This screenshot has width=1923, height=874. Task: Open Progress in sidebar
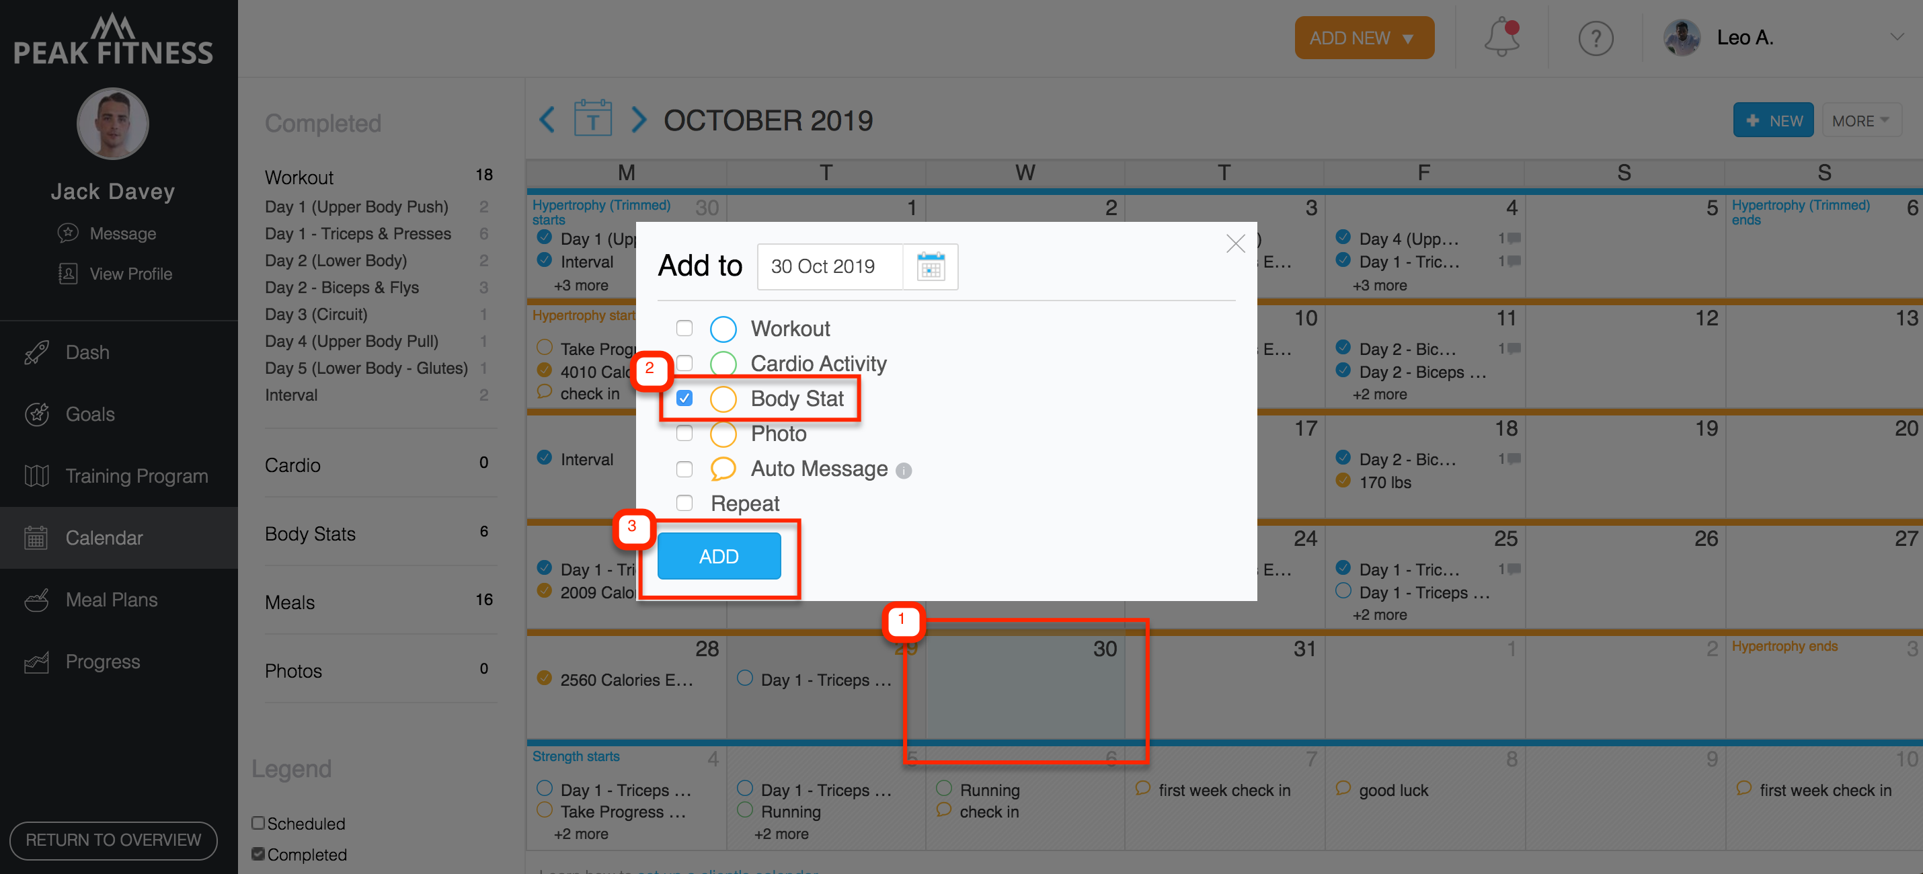[x=119, y=662]
